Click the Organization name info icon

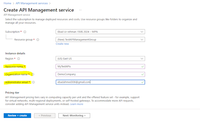33,74
